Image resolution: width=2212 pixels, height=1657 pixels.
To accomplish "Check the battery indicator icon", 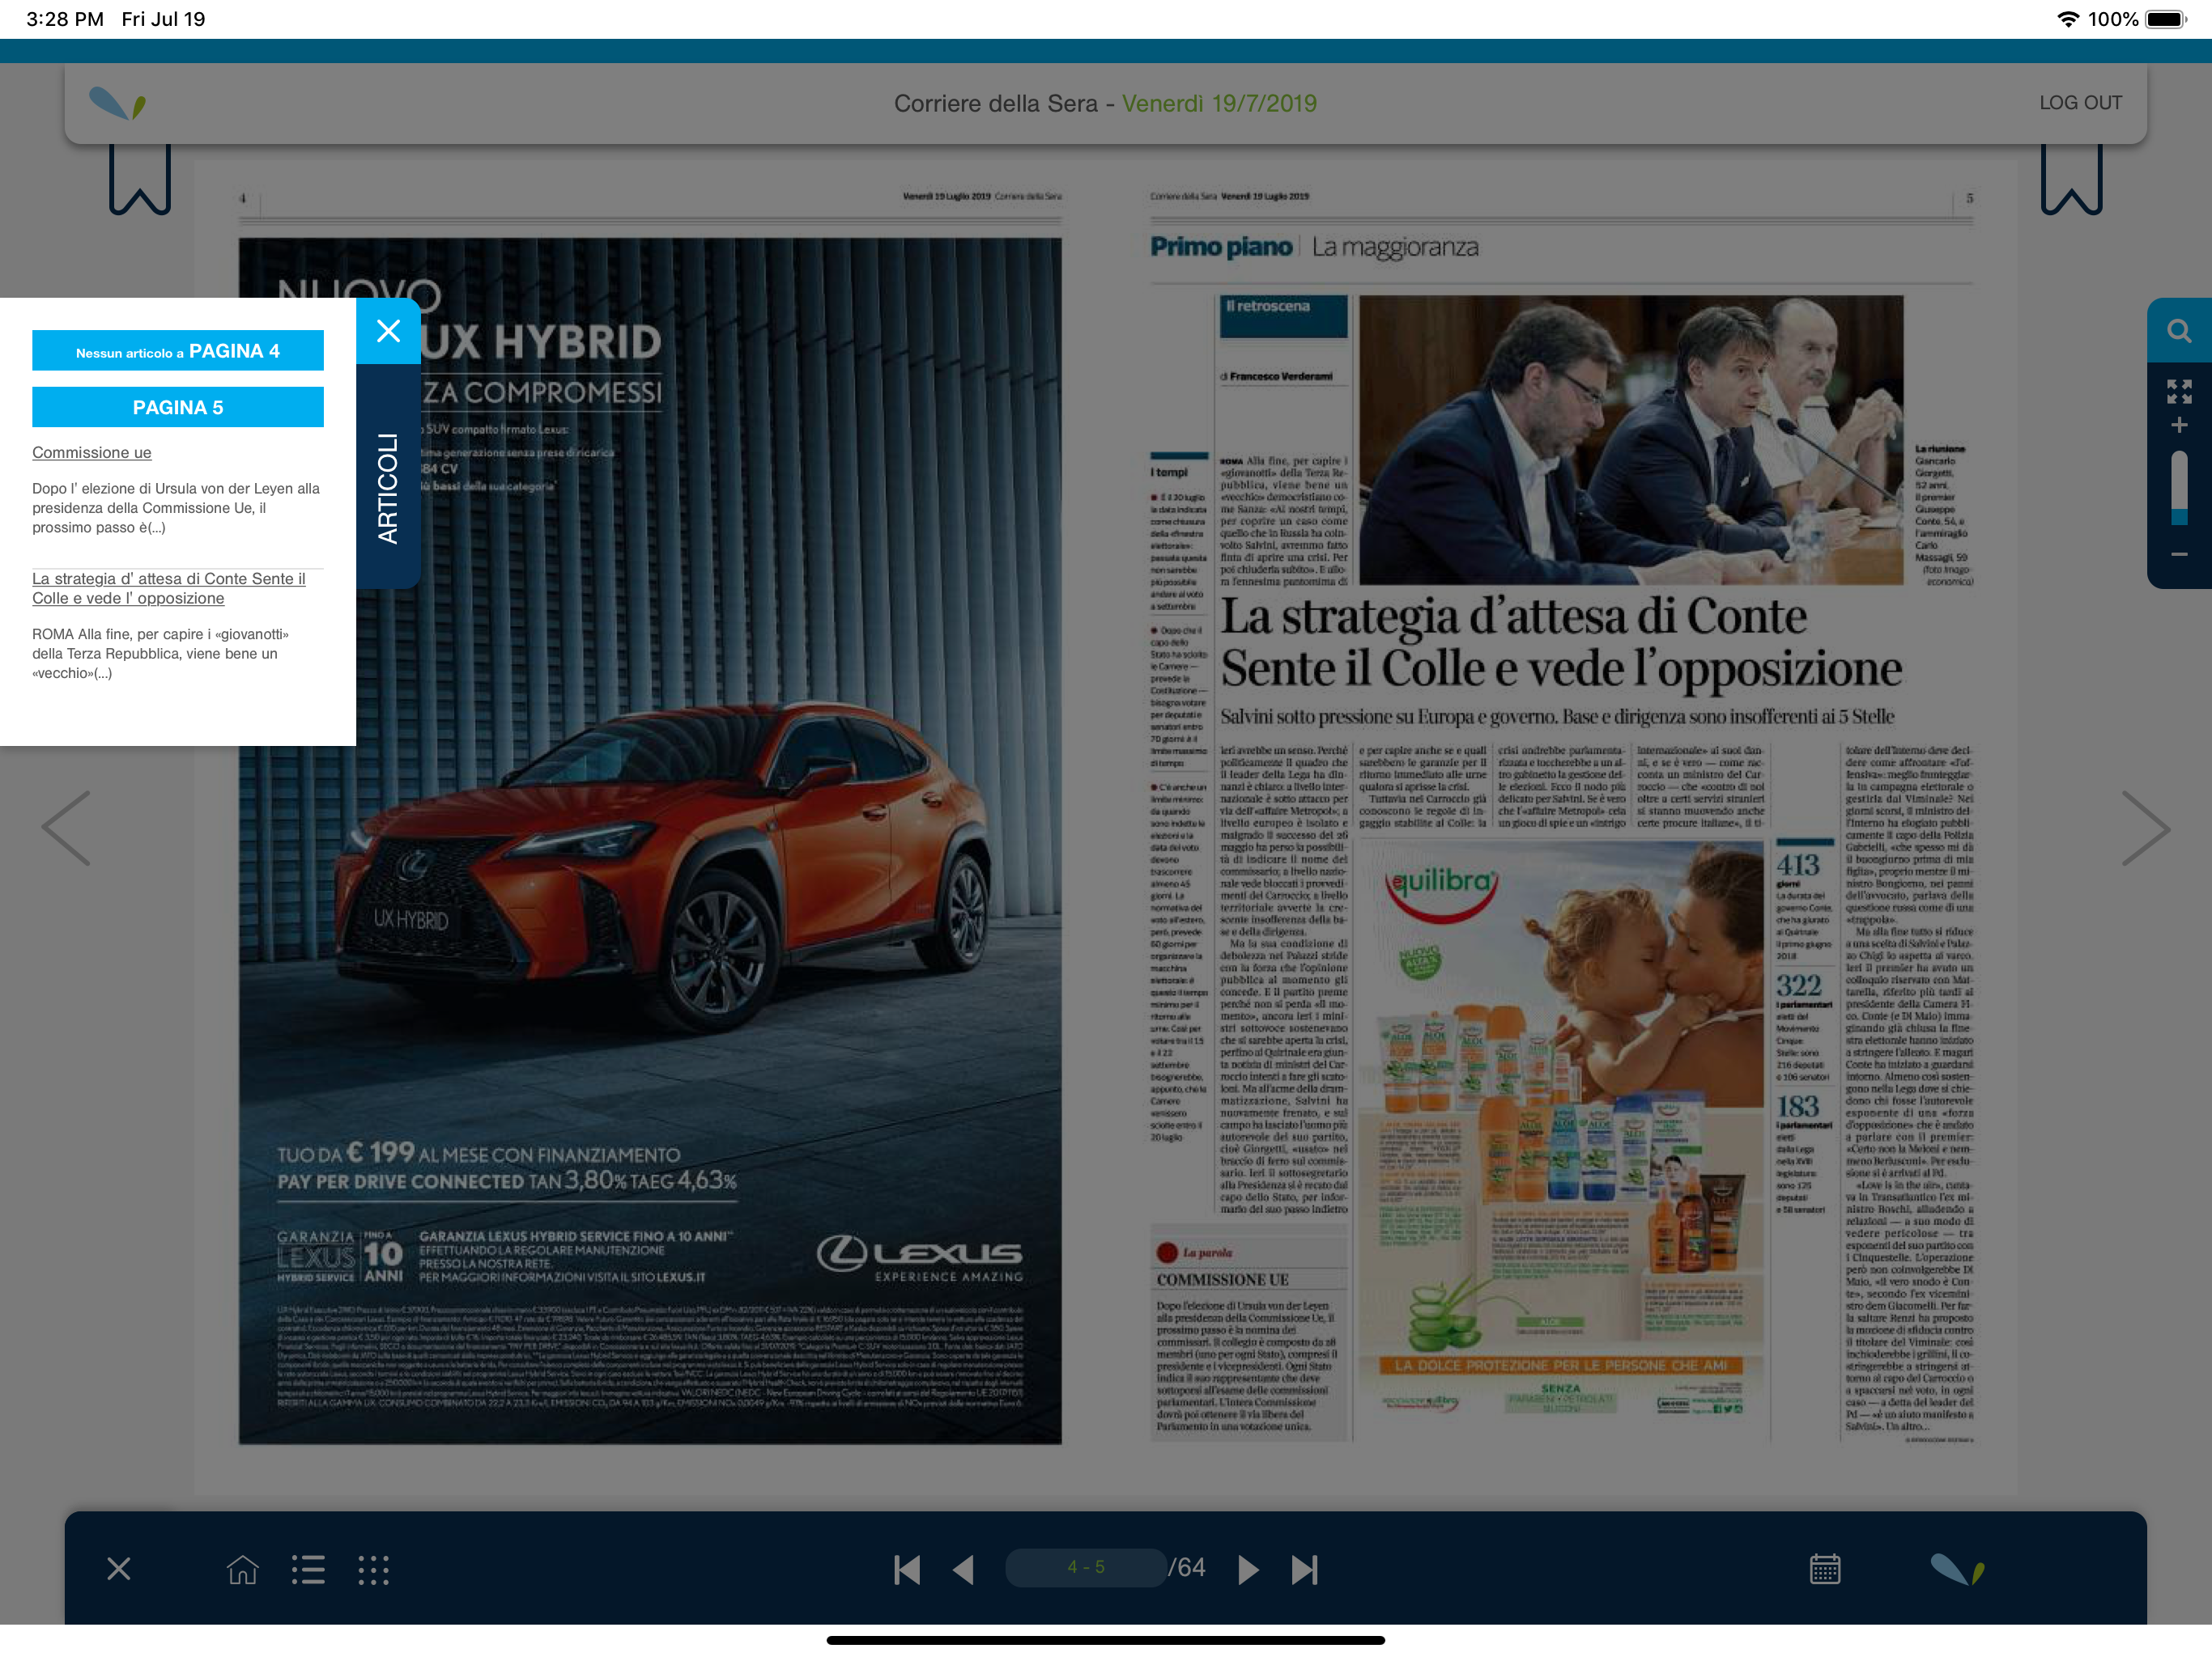I will pyautogui.click(x=2167, y=19).
